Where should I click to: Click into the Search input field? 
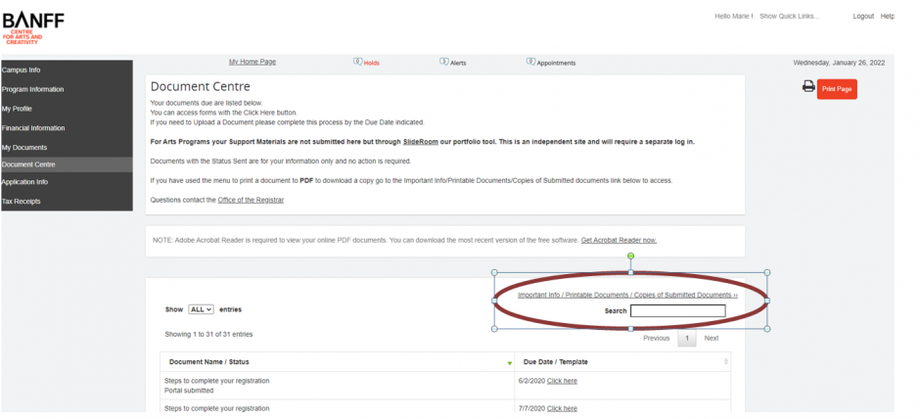[x=677, y=310]
